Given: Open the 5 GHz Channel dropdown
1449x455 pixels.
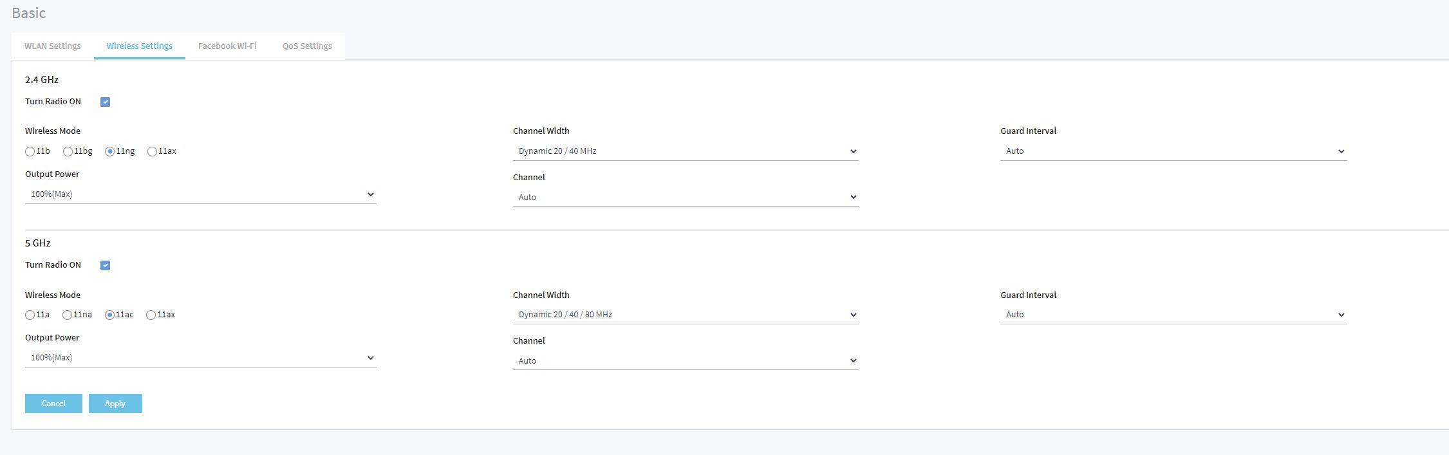Looking at the screenshot, I should click(686, 361).
